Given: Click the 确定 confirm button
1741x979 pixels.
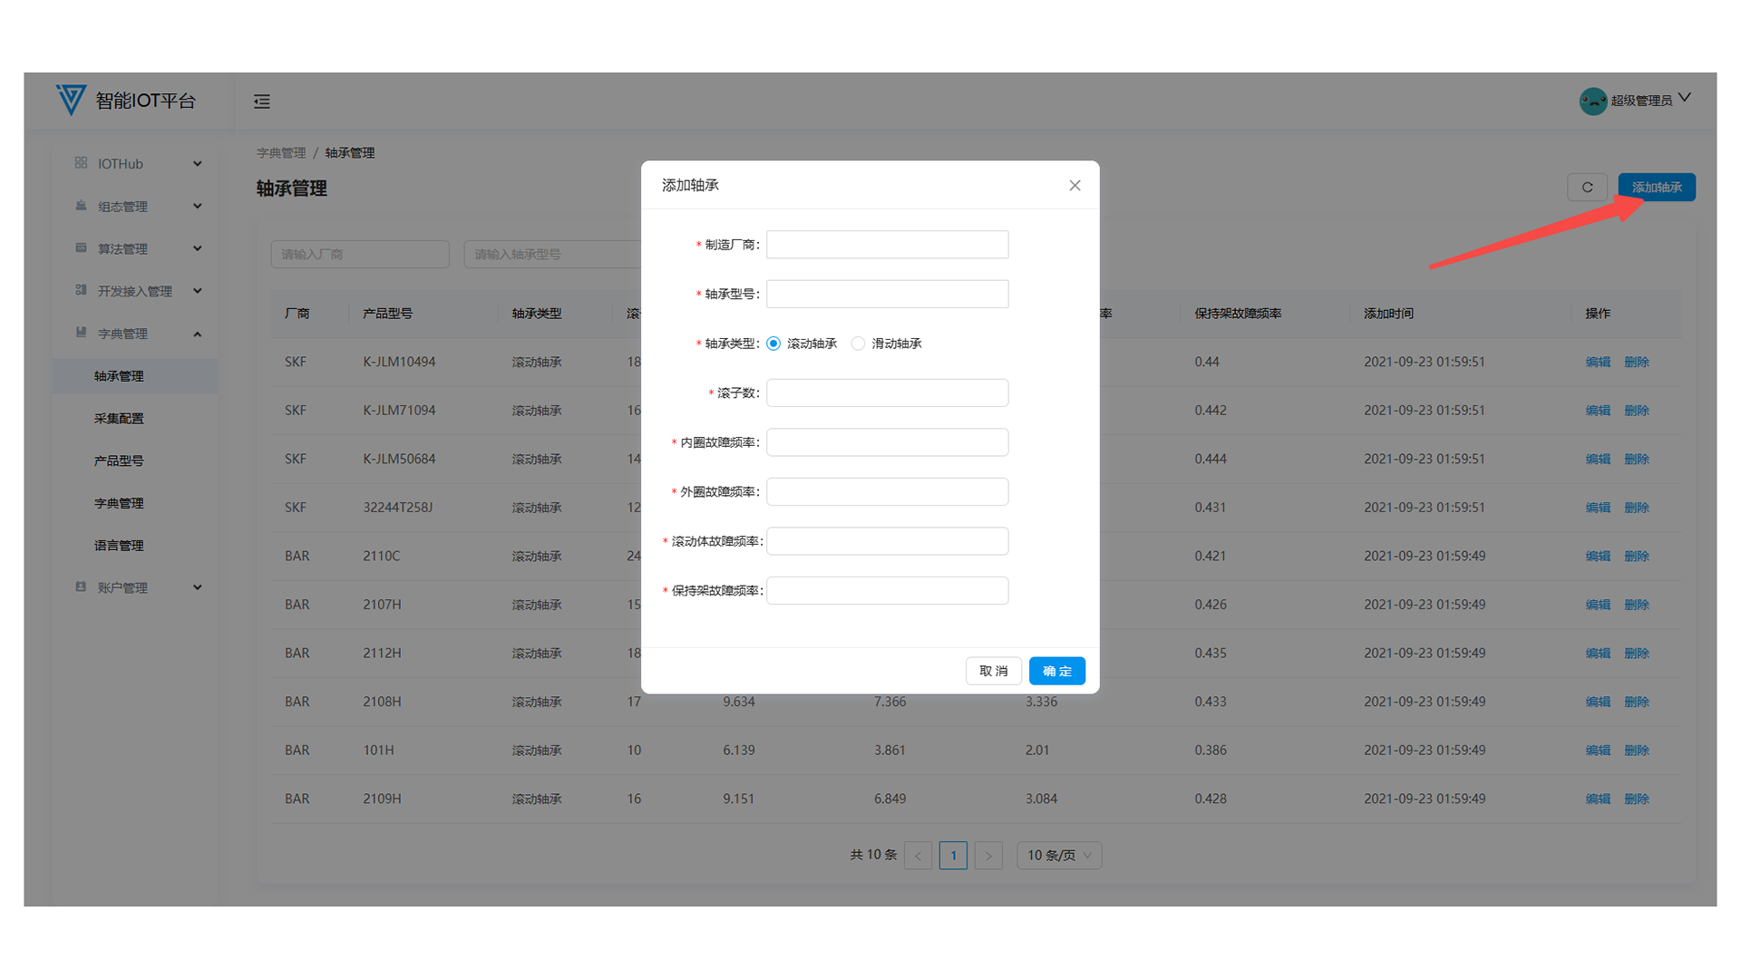Looking at the screenshot, I should pyautogui.click(x=1056, y=671).
